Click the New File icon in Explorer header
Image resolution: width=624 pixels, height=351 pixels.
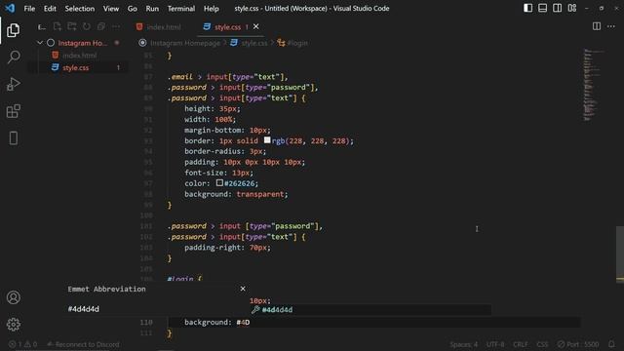(57, 26)
